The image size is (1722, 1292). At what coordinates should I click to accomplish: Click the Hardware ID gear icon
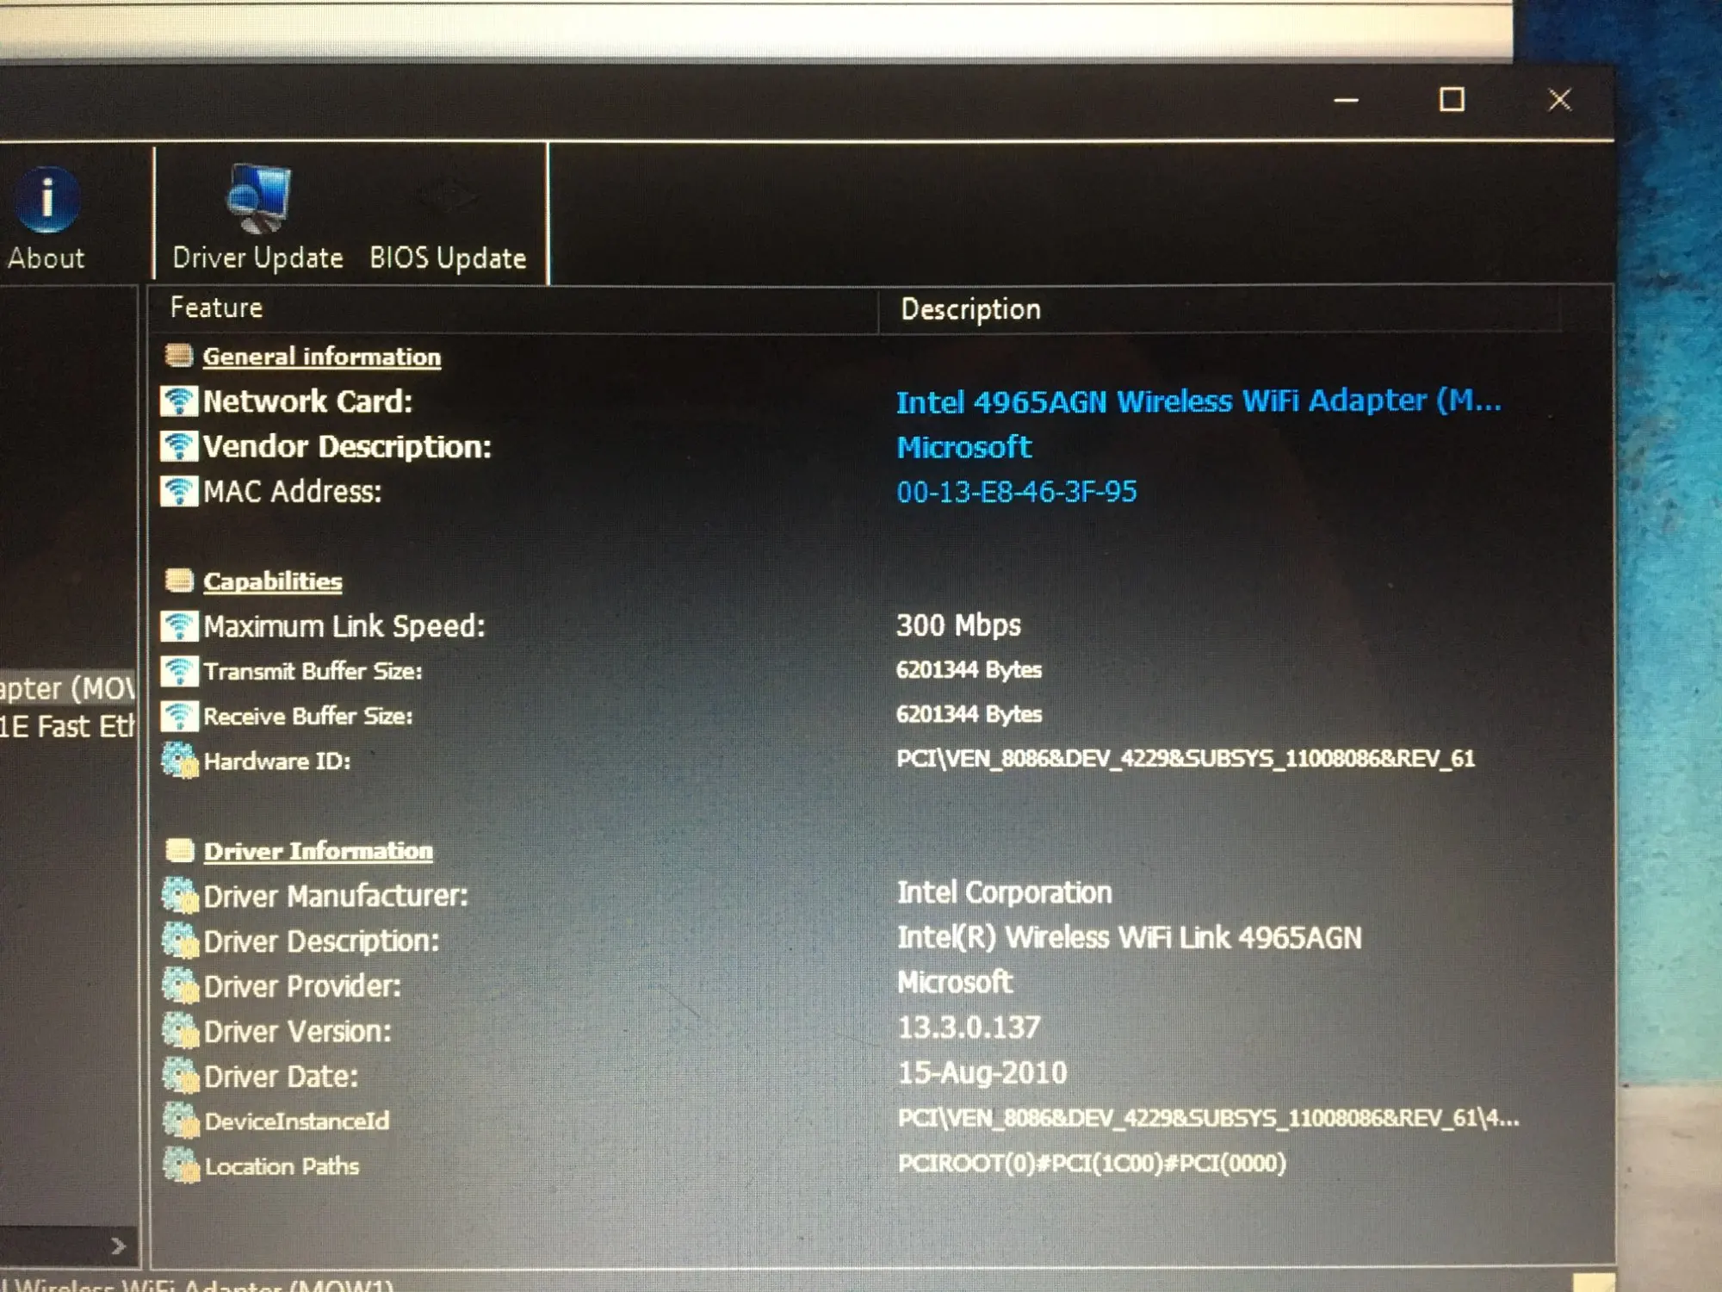[x=179, y=761]
